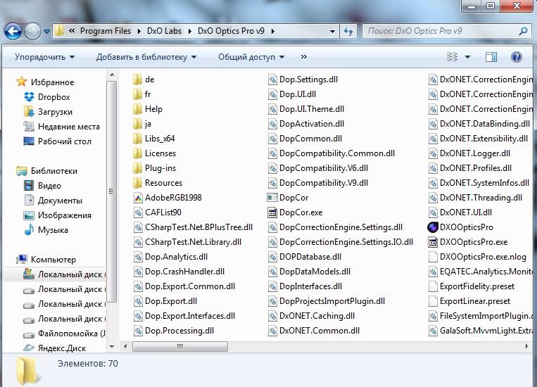
Task: Expand arrow after DxO Optics Pro v9 path
Action: coord(273,32)
